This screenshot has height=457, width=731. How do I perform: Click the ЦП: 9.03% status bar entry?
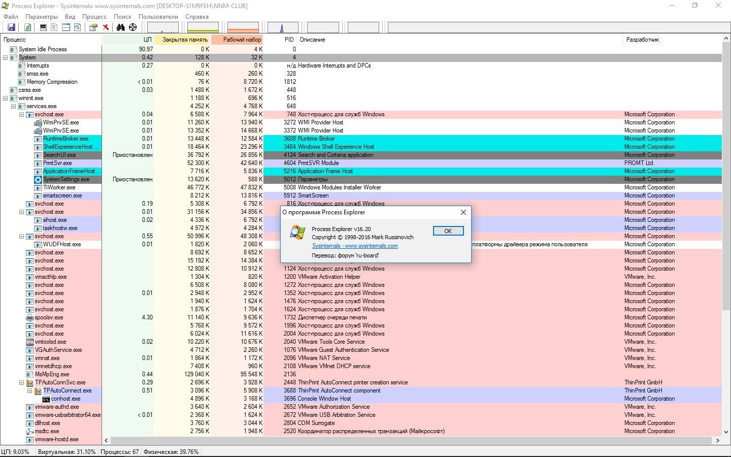pyautogui.click(x=16, y=451)
